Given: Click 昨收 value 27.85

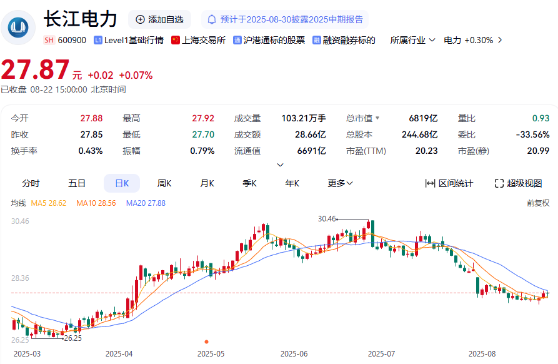Looking at the screenshot, I should pyautogui.click(x=91, y=134).
